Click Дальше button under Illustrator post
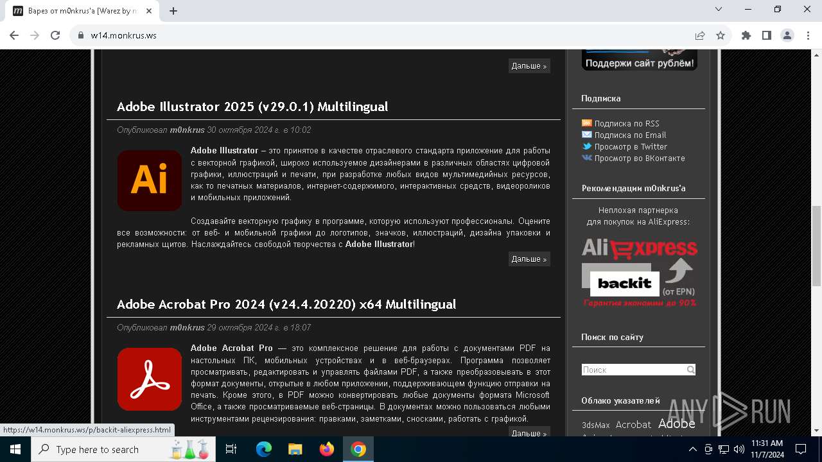822x462 pixels. coord(529,259)
